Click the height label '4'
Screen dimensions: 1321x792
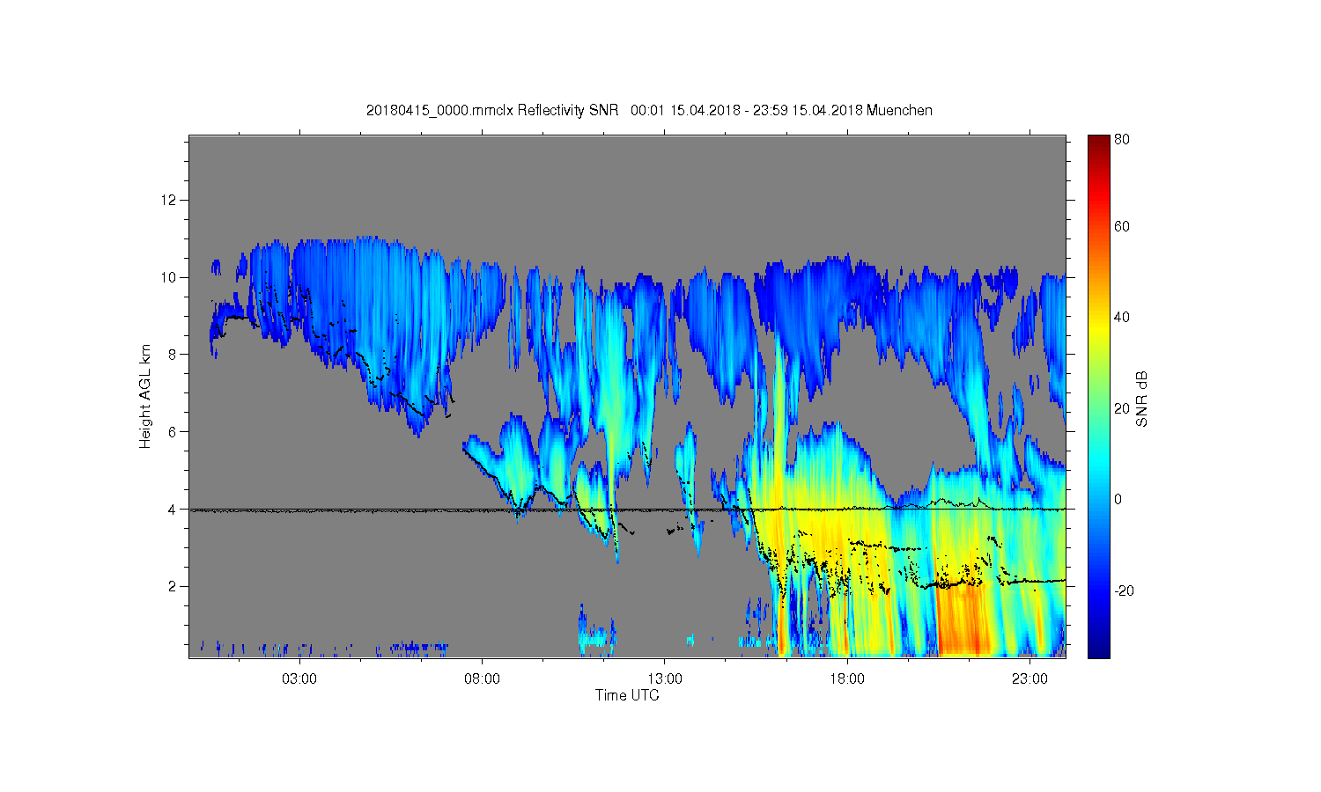pyautogui.click(x=173, y=509)
